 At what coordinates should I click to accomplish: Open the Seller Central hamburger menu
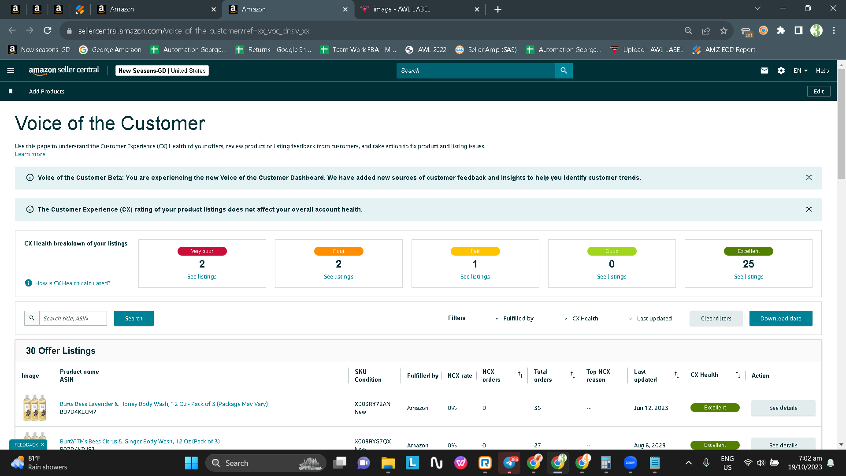point(11,71)
